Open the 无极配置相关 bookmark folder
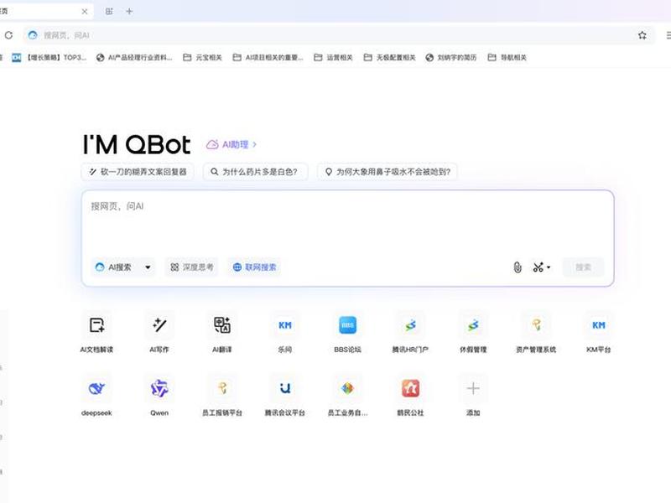671x503 pixels. click(x=389, y=57)
